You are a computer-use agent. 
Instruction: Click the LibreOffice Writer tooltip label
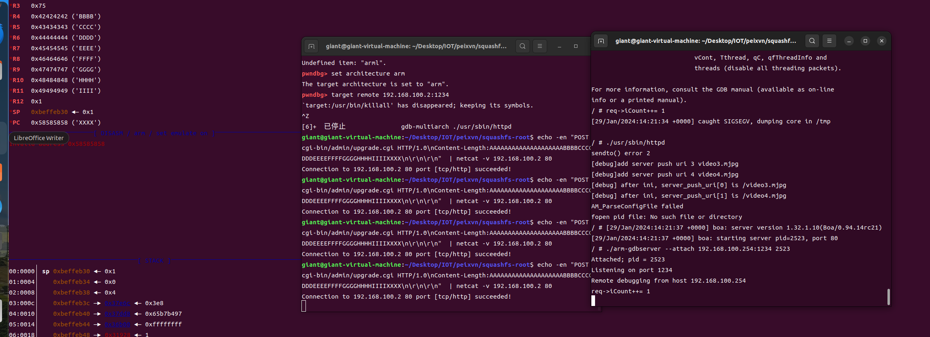click(x=39, y=138)
